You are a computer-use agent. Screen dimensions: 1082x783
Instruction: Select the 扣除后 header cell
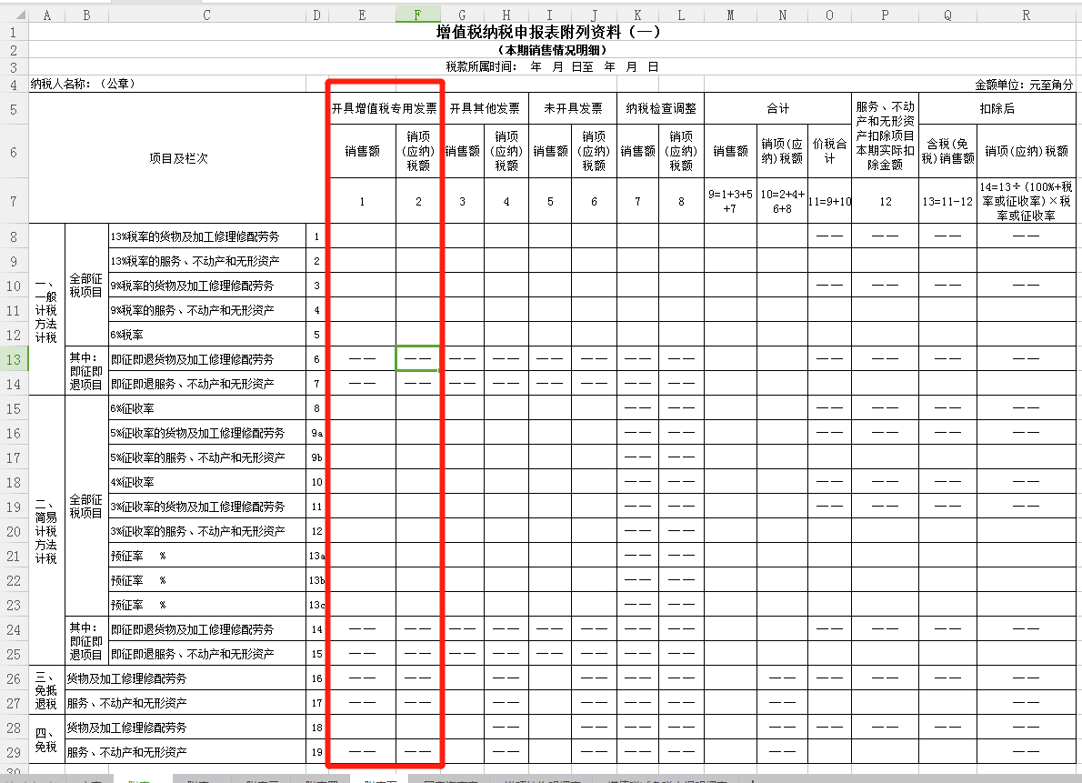pos(997,108)
